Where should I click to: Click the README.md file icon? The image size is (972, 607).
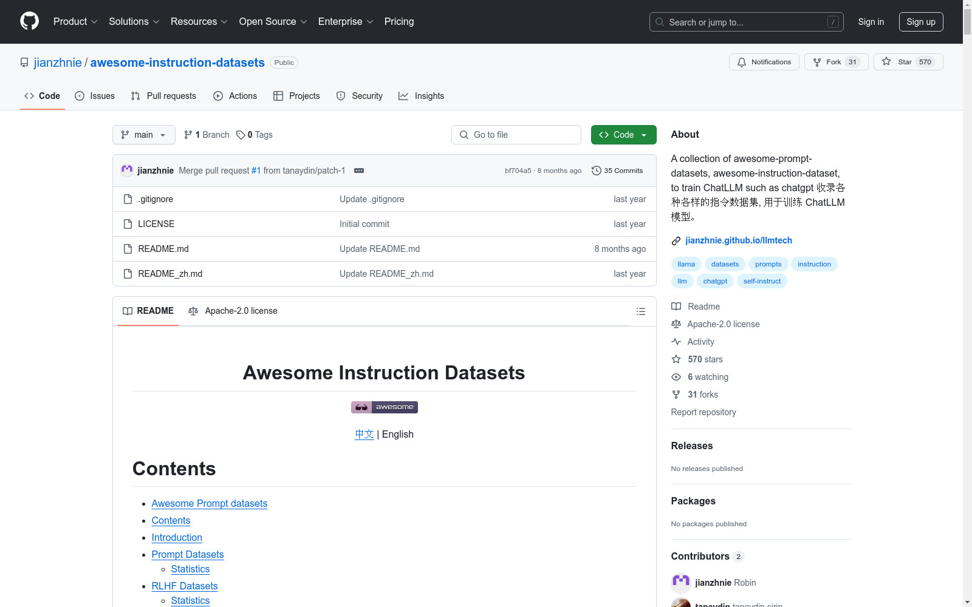(x=128, y=249)
